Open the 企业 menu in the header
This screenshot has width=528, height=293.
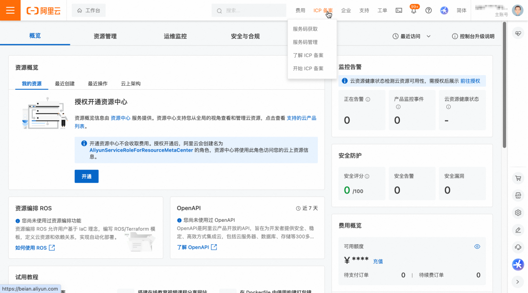346,10
